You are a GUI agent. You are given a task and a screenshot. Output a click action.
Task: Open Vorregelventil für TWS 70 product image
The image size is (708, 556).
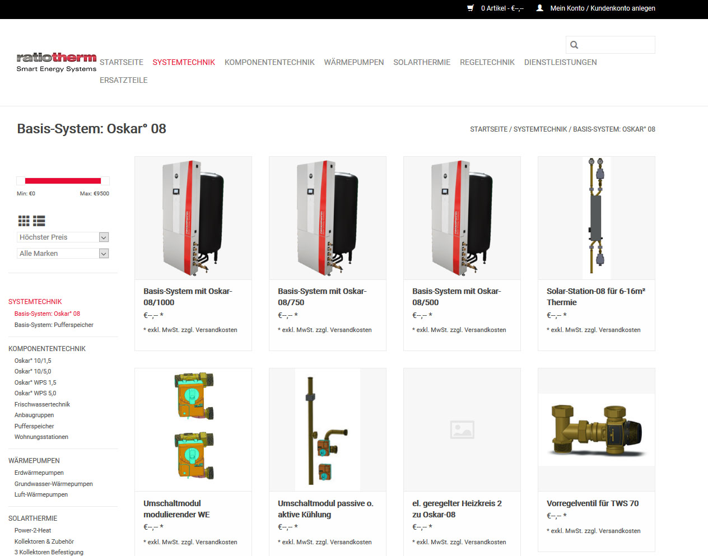pyautogui.click(x=597, y=430)
